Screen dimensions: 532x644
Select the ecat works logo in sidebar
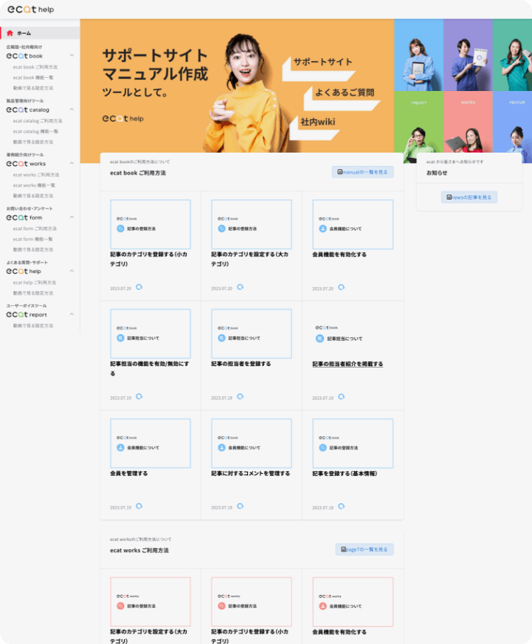[26, 164]
